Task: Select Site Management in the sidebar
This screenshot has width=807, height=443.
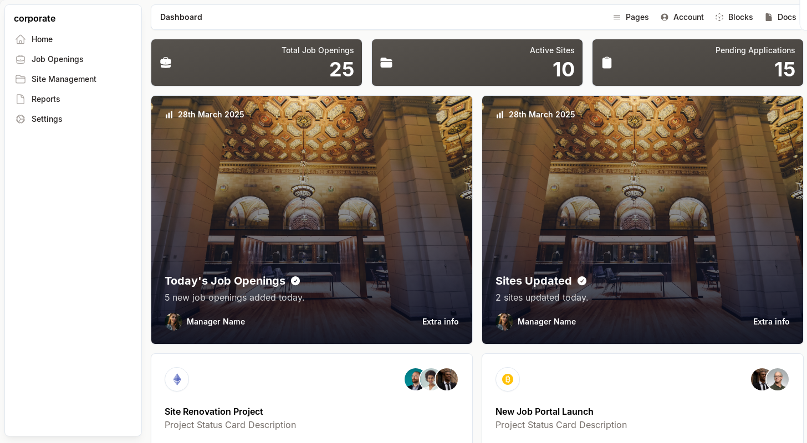Action: (64, 79)
